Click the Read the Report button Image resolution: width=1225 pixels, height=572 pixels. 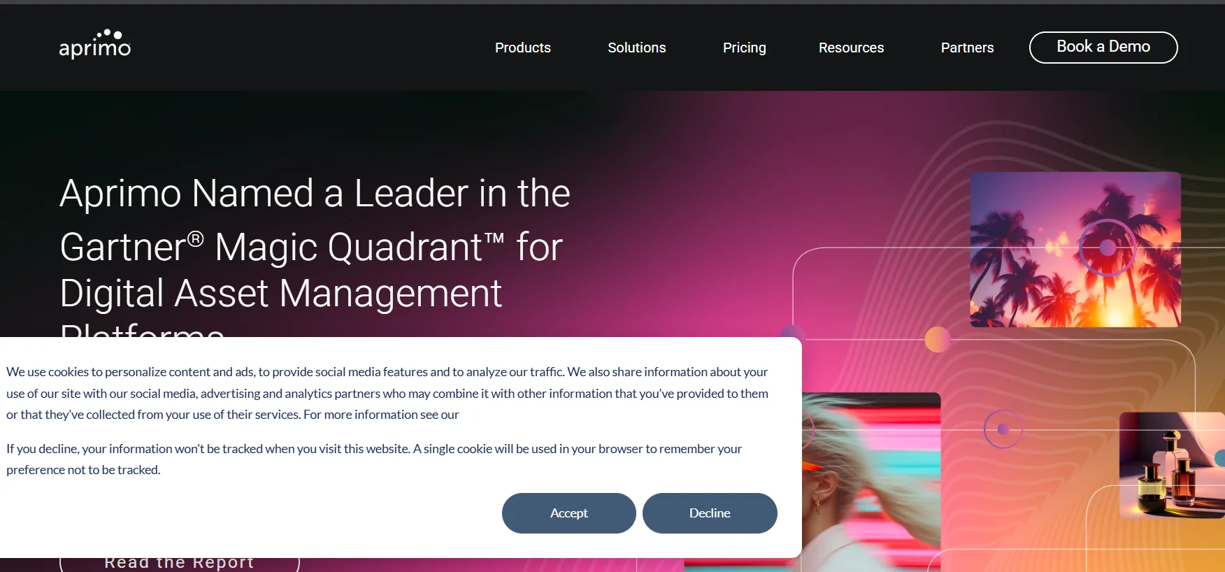tap(179, 564)
